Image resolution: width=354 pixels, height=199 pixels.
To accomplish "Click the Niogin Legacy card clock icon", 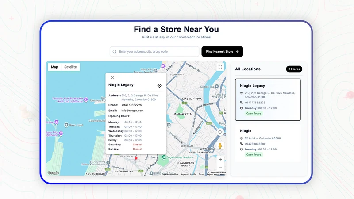I will tap(242, 108).
